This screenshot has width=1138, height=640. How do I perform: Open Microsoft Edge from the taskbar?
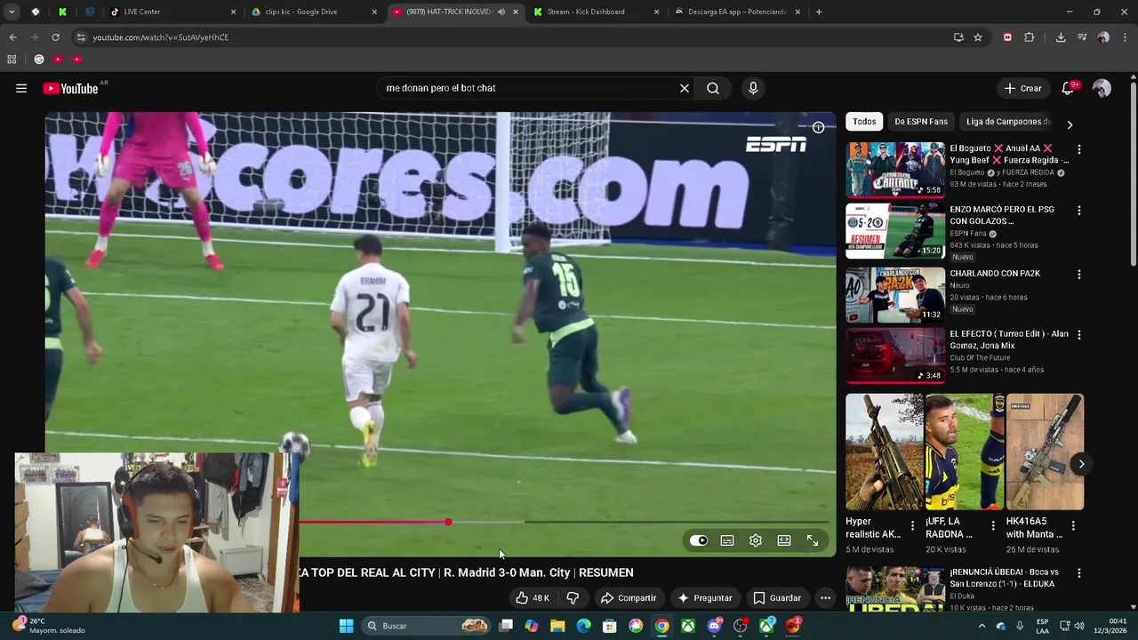tap(583, 626)
